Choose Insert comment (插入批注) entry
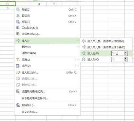The height and width of the screenshot is (121, 134). (47, 73)
